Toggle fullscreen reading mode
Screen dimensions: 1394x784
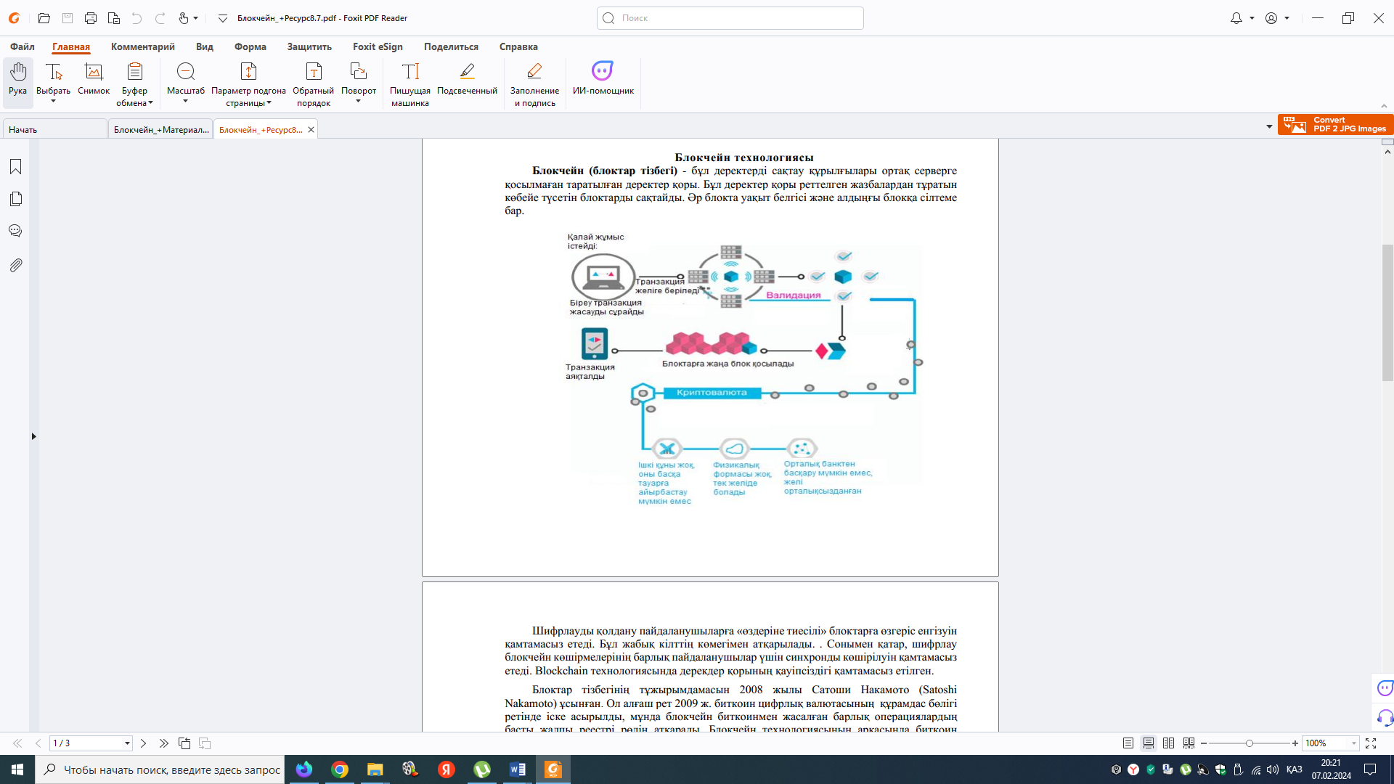tap(1371, 743)
